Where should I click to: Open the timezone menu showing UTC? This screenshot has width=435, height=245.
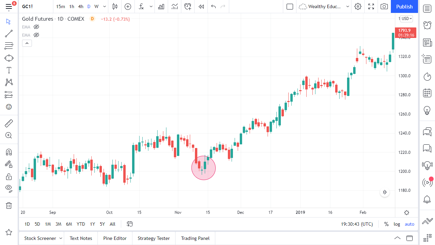pos(357,224)
